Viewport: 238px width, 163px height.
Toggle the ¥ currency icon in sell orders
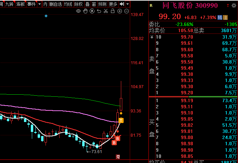point(152,37)
